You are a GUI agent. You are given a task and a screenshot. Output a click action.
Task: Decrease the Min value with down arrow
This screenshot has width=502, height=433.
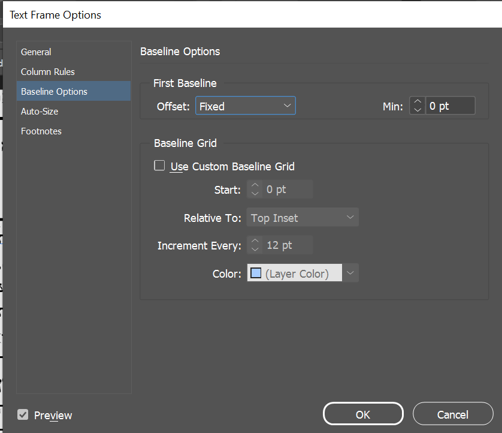click(x=418, y=110)
